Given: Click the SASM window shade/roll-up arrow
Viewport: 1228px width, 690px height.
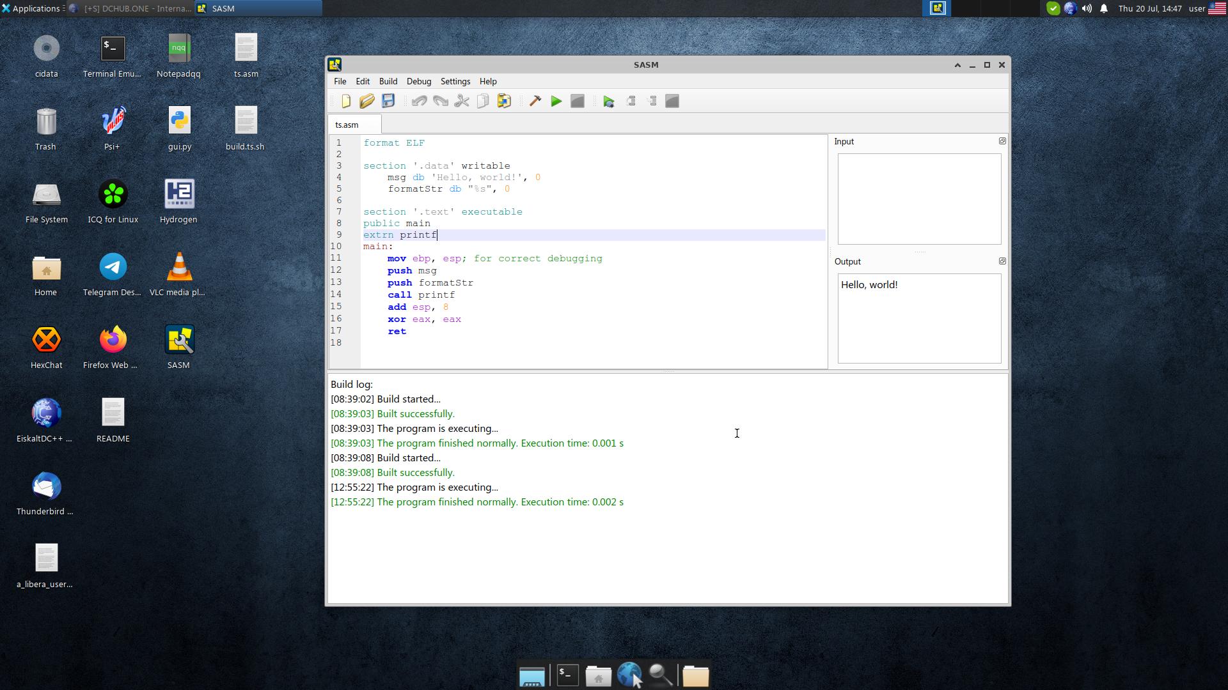Looking at the screenshot, I should click(957, 65).
